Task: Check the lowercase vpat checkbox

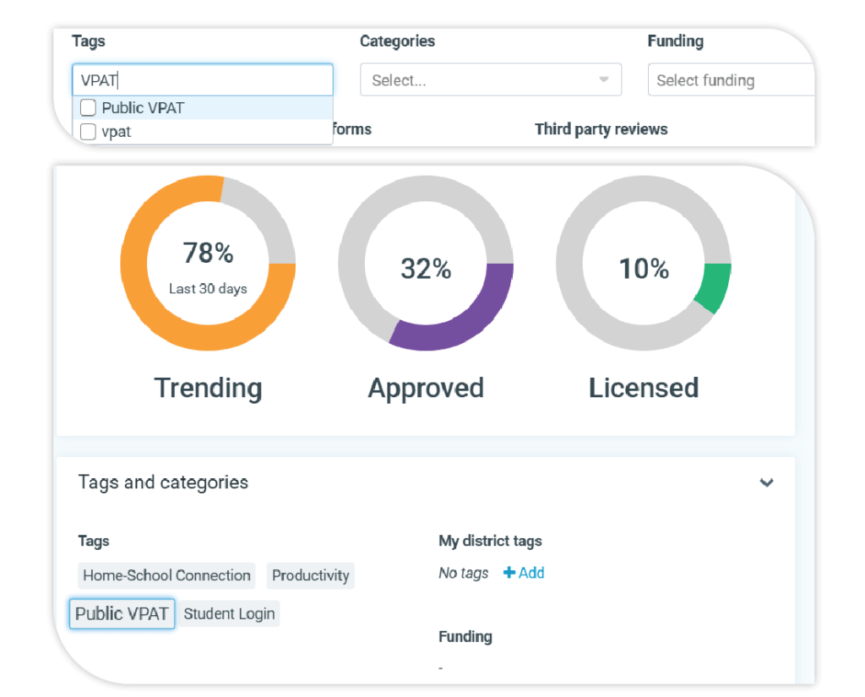Action: pyautogui.click(x=88, y=132)
